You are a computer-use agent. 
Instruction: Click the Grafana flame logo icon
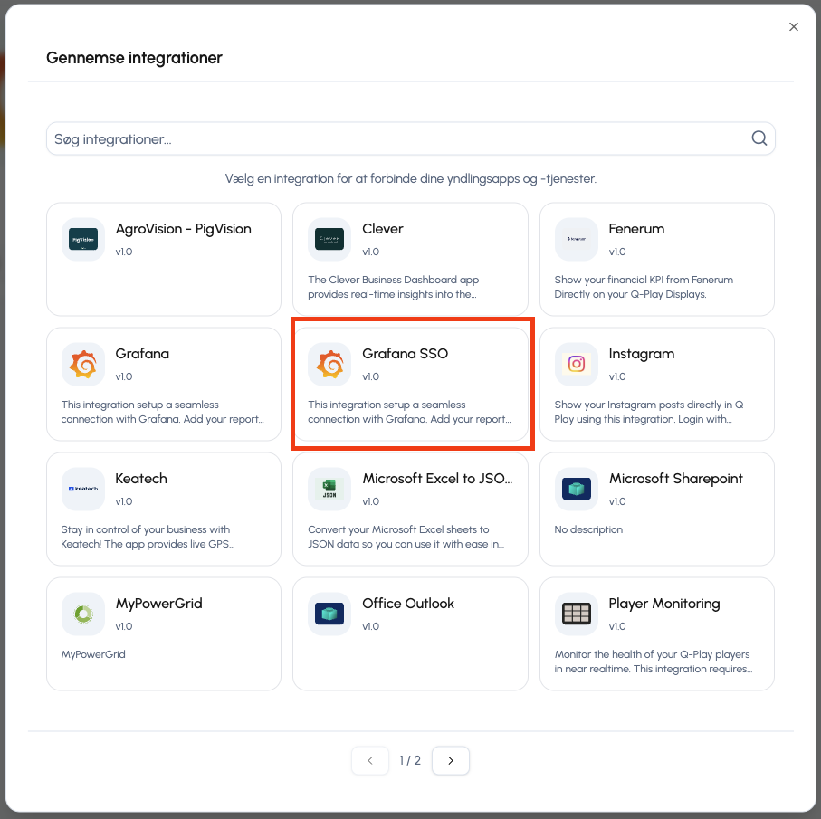(83, 364)
